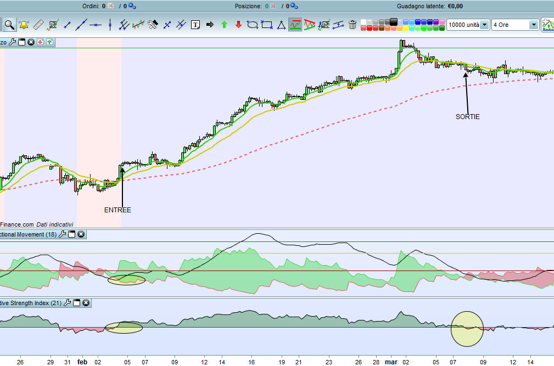Click the alert bell icon

24,25
